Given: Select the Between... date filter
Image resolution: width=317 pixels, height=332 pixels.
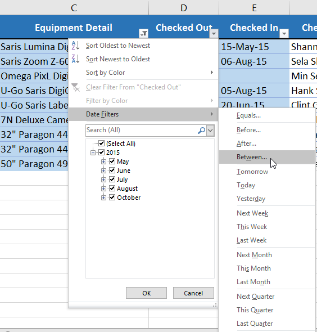Looking at the screenshot, I should (267, 157).
